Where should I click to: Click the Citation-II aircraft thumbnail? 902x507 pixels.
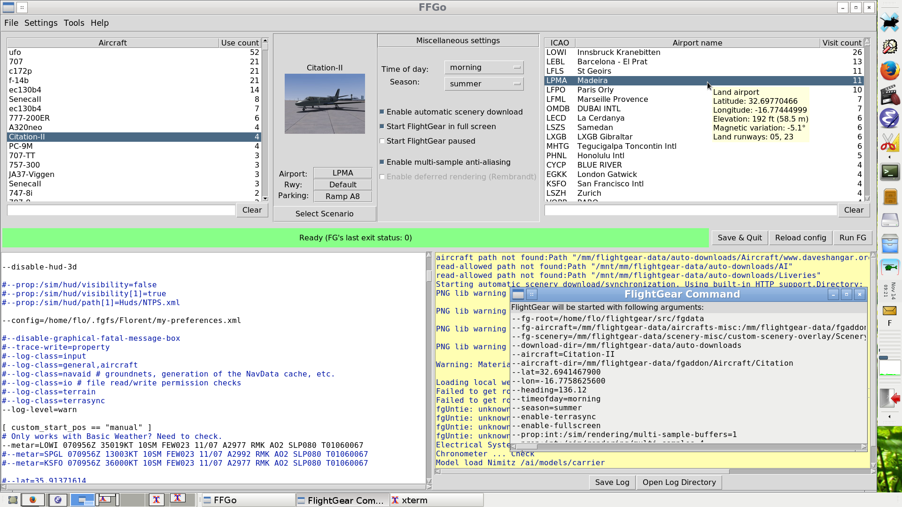[x=325, y=104]
